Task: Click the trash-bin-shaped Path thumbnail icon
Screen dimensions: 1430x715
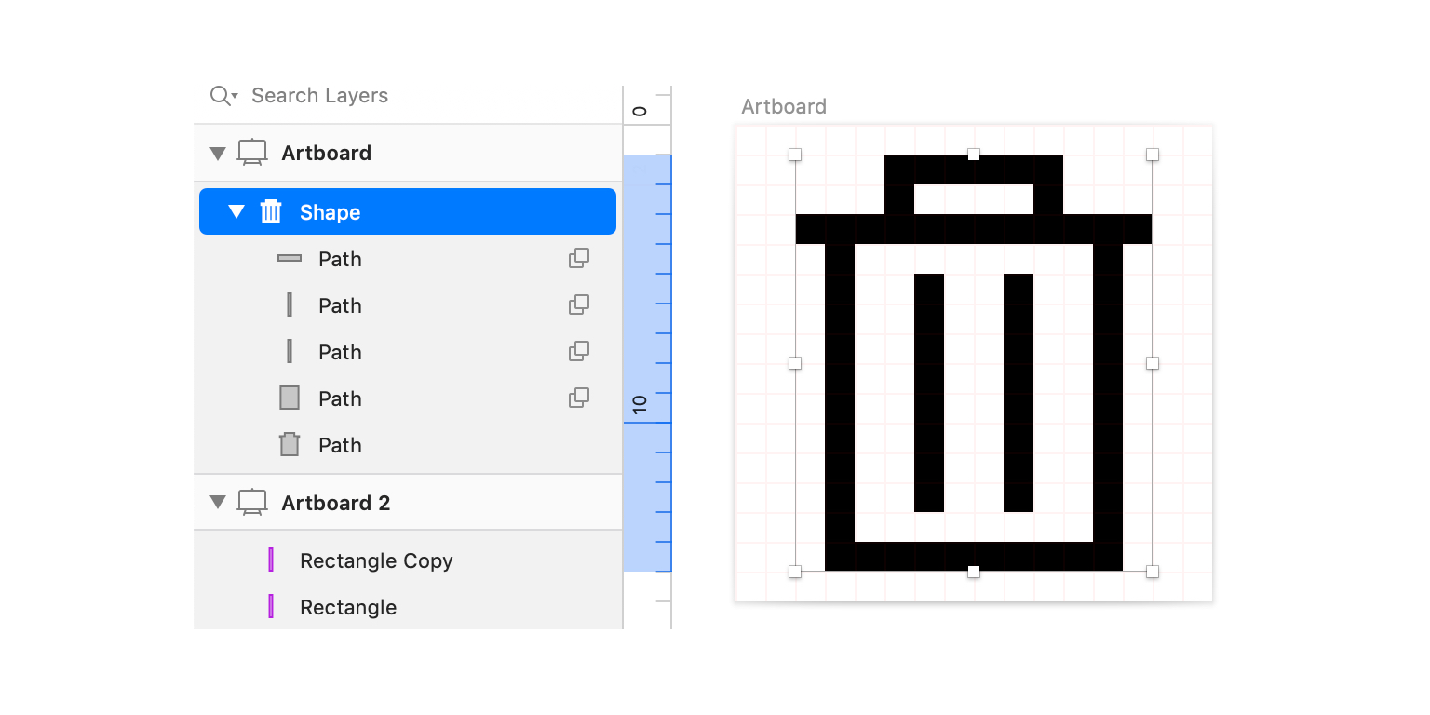Action: [x=290, y=445]
